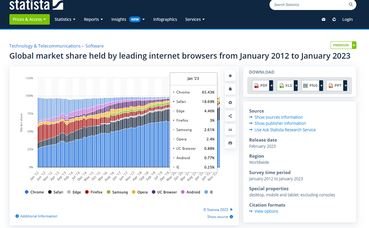Click the globe language icon
This screenshot has height=228, width=369.
[x=334, y=19]
